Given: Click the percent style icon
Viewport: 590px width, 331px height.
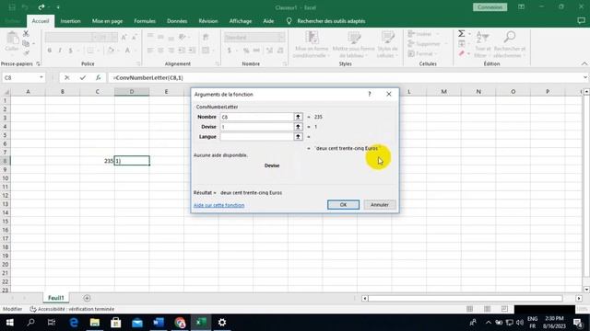Looking at the screenshot, I should (246, 51).
